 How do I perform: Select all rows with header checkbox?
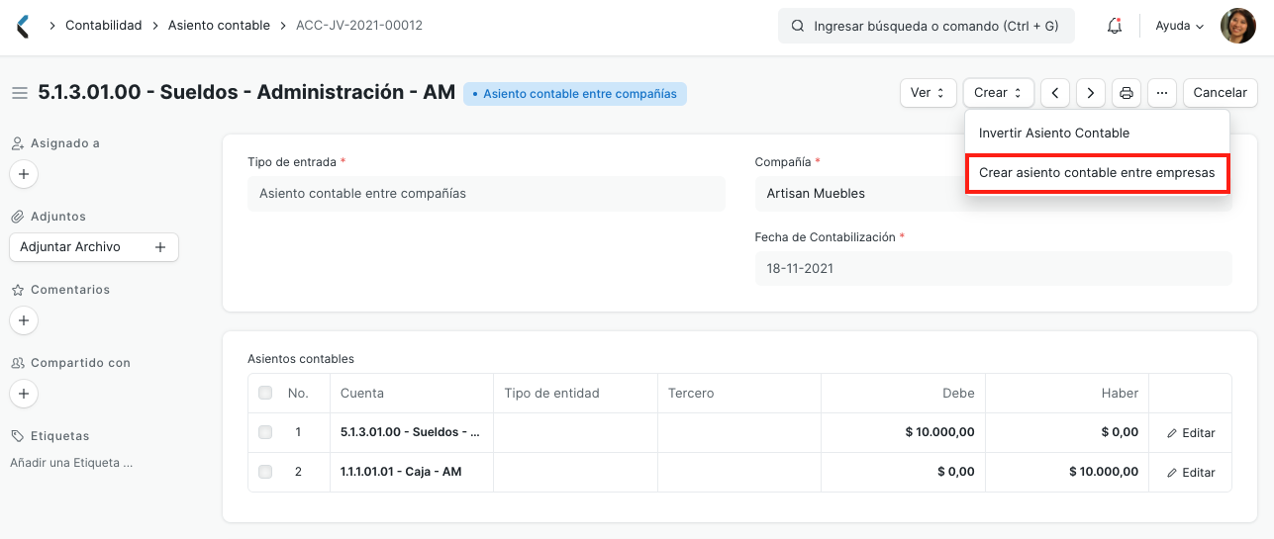pyautogui.click(x=265, y=393)
